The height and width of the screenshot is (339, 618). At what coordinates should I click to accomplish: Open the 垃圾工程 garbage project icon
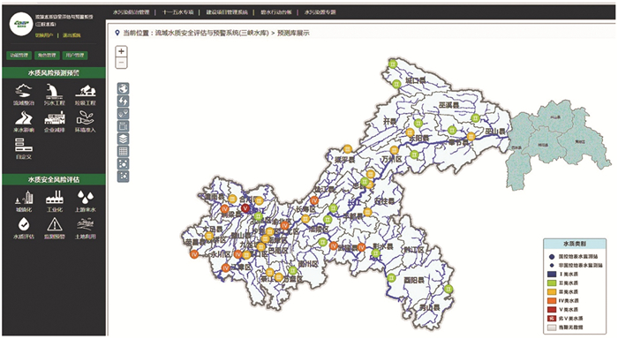[85, 92]
